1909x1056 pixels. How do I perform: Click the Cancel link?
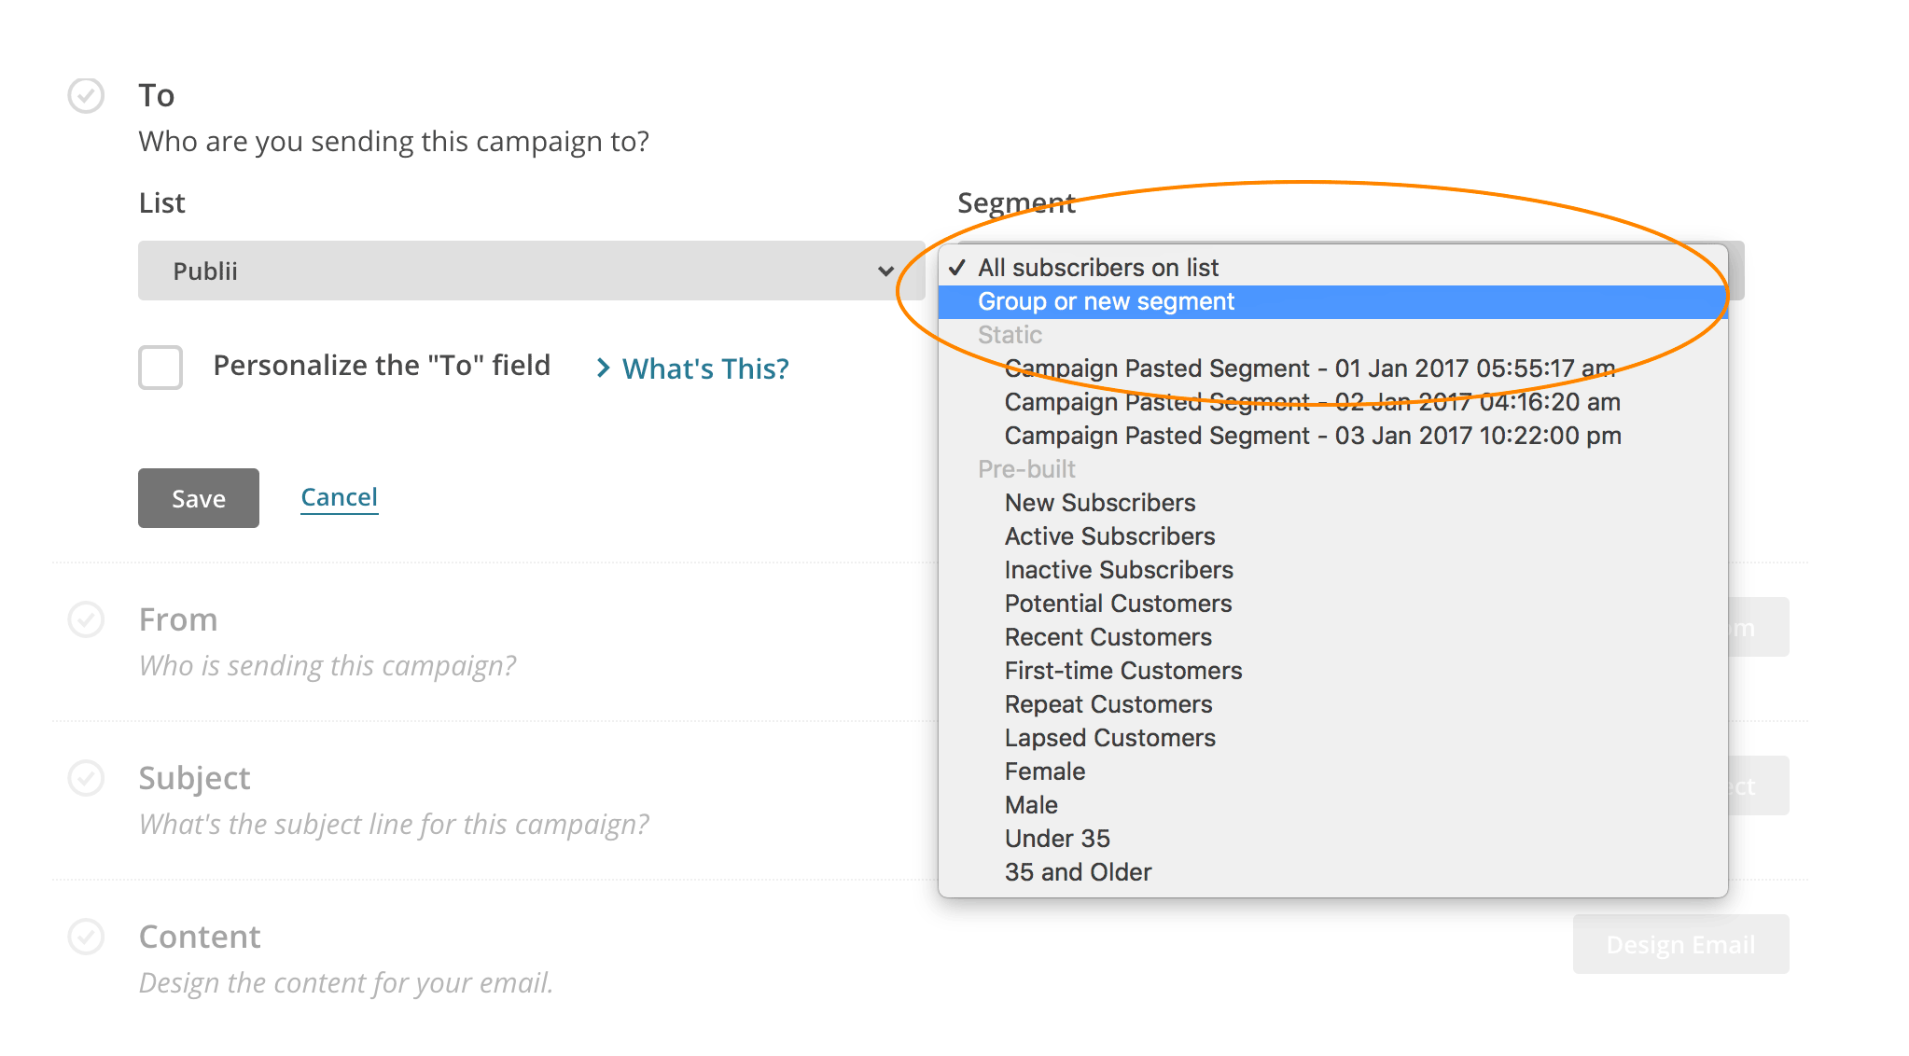pyautogui.click(x=339, y=496)
